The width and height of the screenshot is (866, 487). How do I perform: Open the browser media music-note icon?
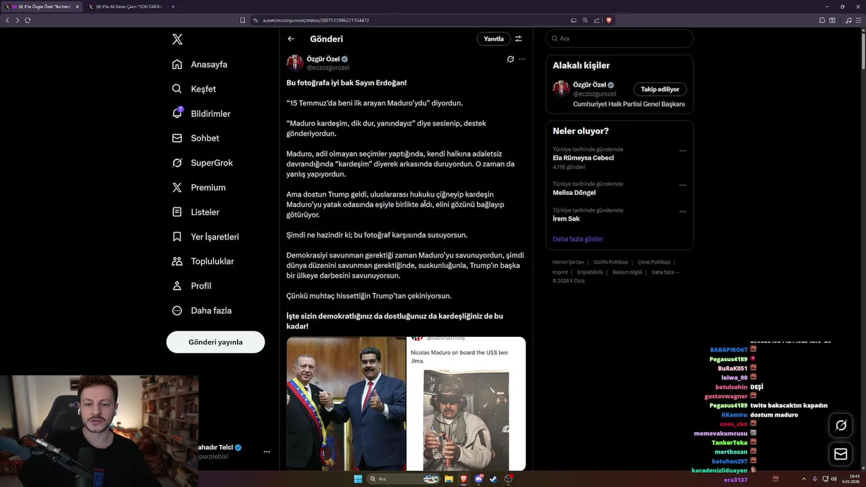tap(848, 20)
